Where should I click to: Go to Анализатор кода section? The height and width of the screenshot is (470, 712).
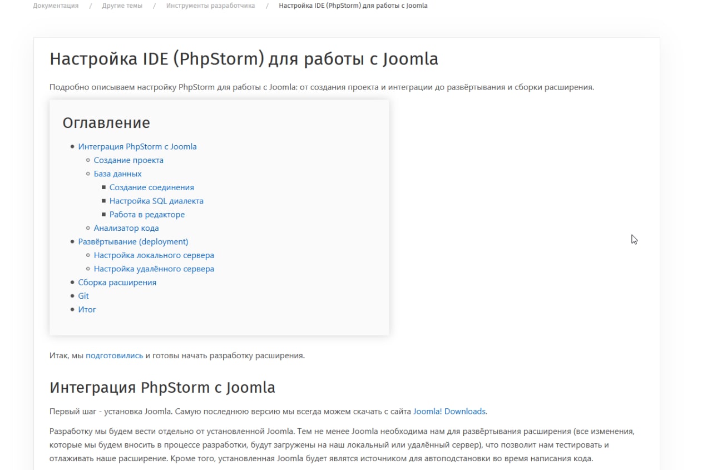[126, 228]
